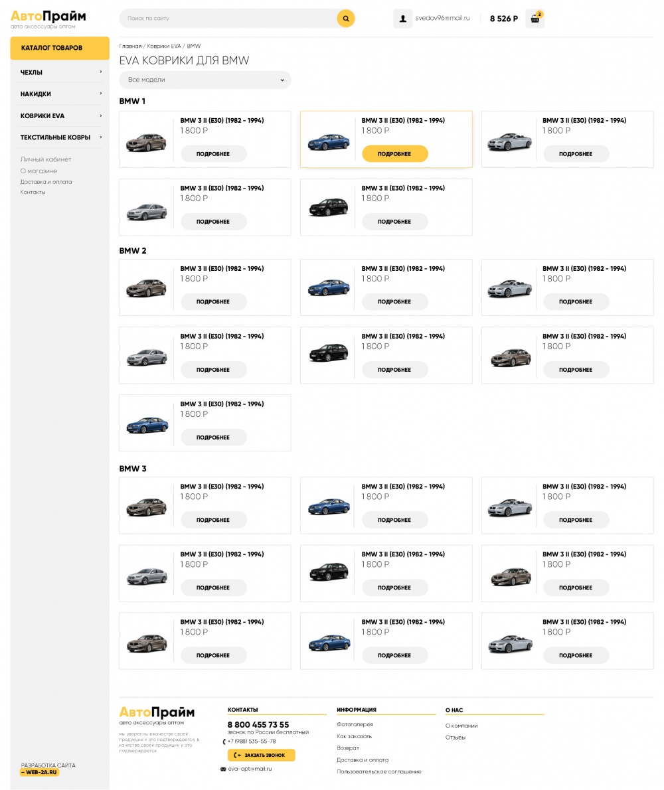The height and width of the screenshot is (790, 664).
Task: Go to Доставка и оплата in sidebar
Action: click(46, 182)
